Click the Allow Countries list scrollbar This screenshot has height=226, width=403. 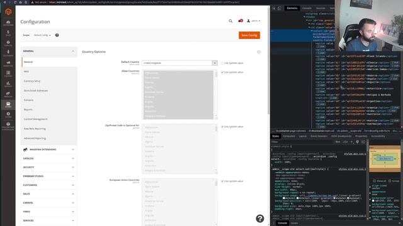pyautogui.click(x=216, y=95)
